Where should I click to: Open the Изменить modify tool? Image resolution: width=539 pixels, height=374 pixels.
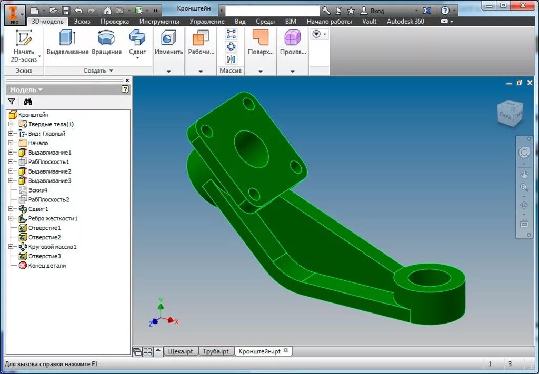(x=169, y=42)
